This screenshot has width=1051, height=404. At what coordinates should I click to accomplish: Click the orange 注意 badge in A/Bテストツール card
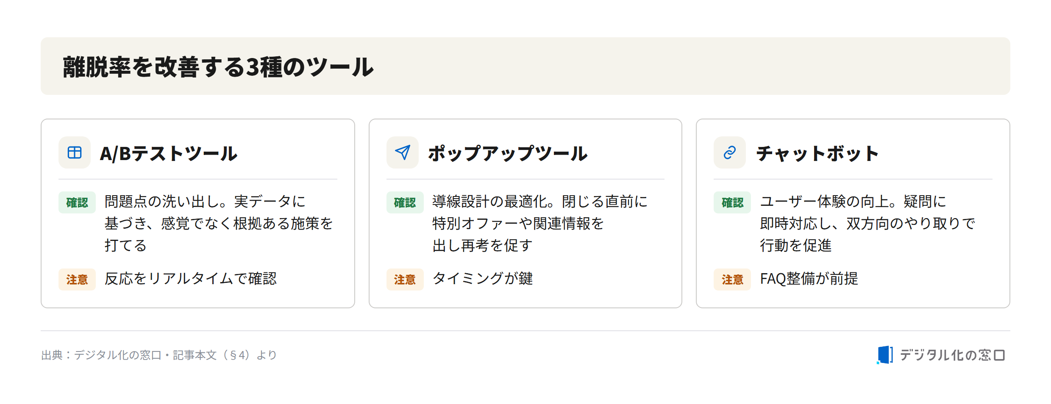click(77, 279)
